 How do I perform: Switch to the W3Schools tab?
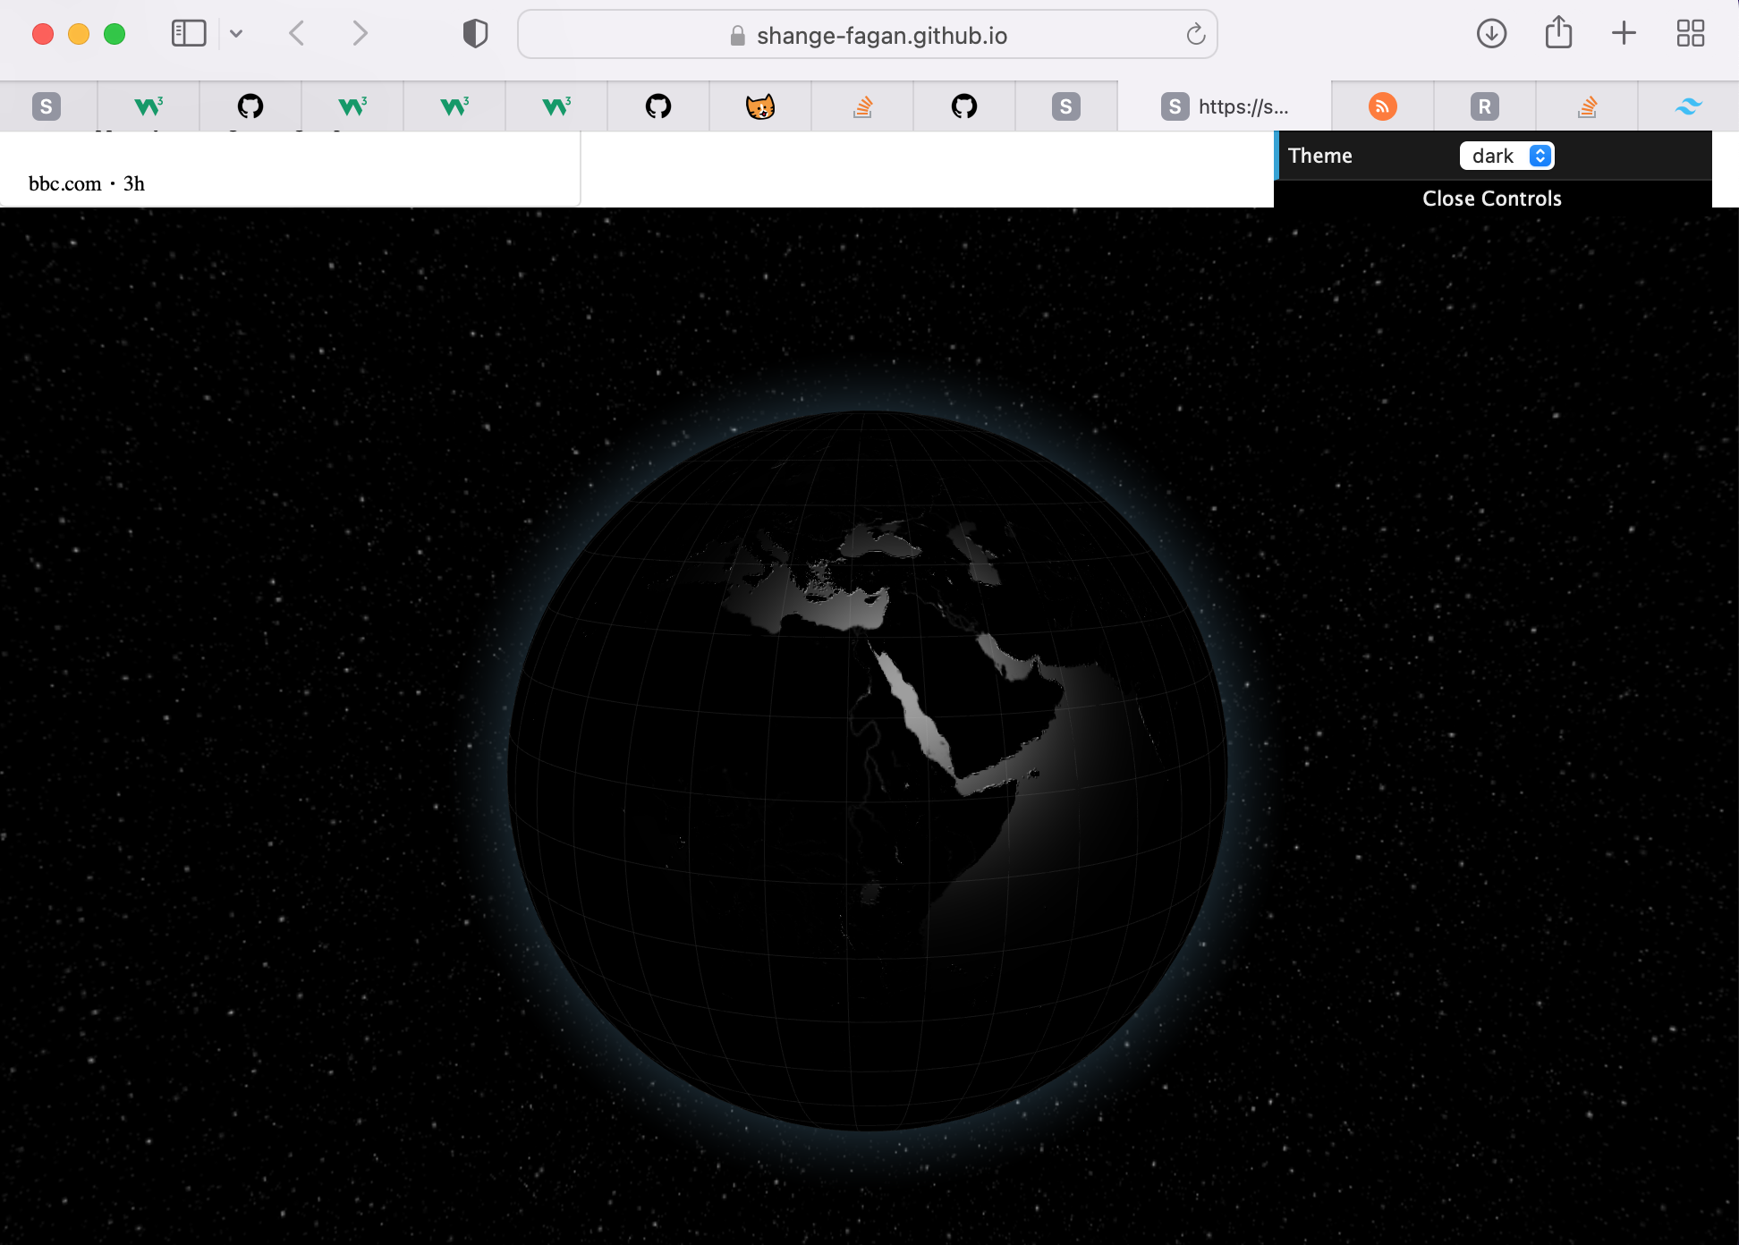click(x=148, y=106)
